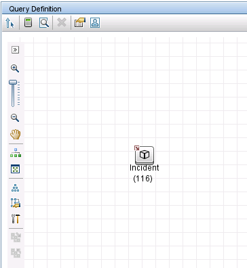Click the user profile icon in toolbar

tap(95, 22)
